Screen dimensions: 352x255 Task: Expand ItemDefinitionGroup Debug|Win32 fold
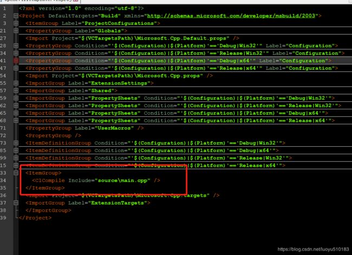click(16, 143)
